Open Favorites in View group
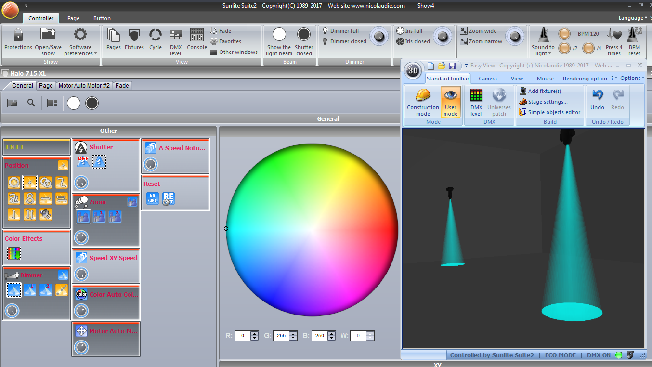Screen dimensions: 652x367 coord(226,41)
